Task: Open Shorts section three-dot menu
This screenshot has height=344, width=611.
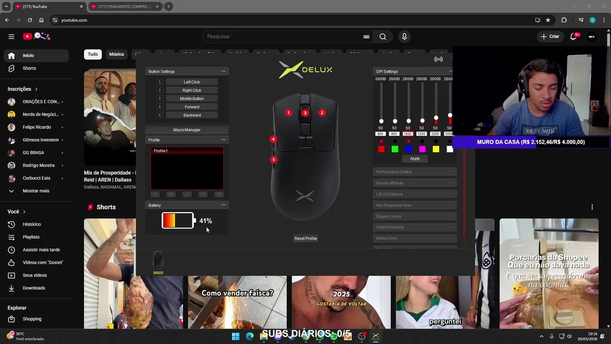Action: pos(592,207)
